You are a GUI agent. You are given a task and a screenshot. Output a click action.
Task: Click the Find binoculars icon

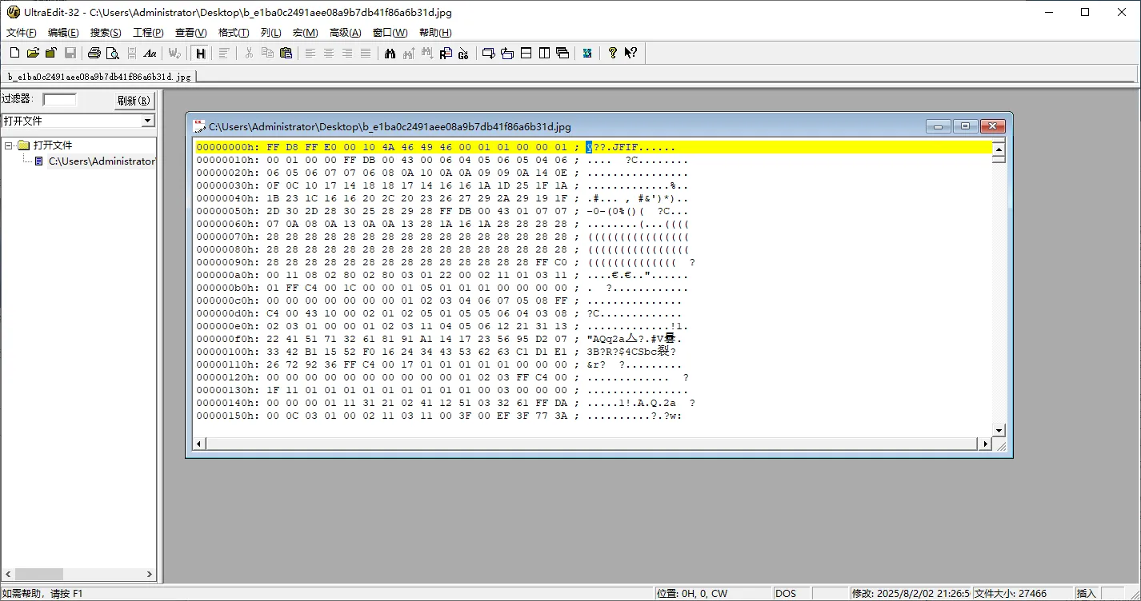(390, 53)
